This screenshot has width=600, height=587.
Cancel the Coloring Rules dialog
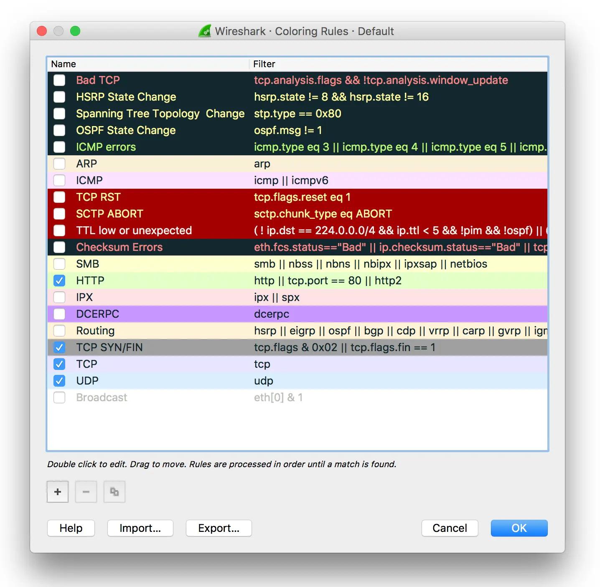tap(450, 528)
